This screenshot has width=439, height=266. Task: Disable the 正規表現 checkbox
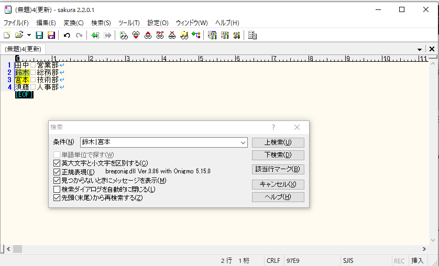point(57,172)
